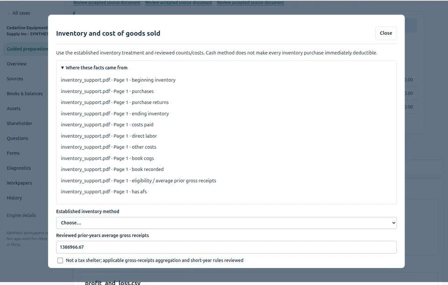Click the 'eligibility / average prior gross receipts' row
The image size is (448, 285).
[x=139, y=181]
